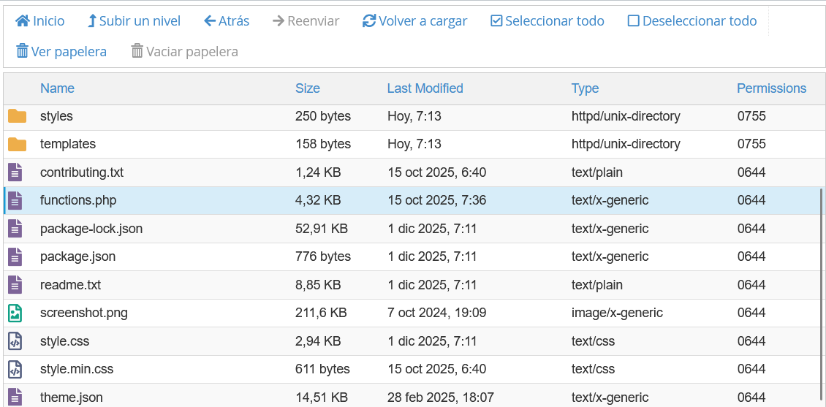Viewport: 826px width, 407px height.
Task: Select the styles folder name
Action: coord(56,116)
